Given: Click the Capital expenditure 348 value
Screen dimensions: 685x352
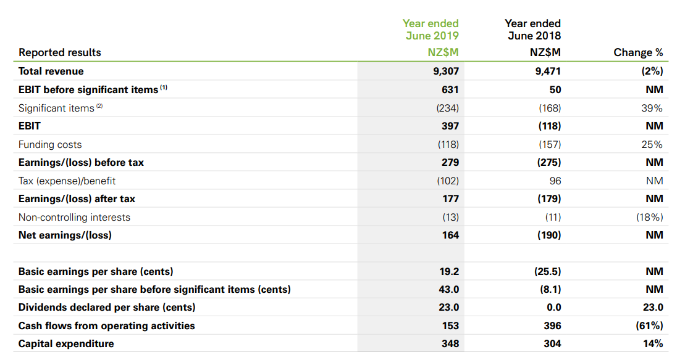Looking at the screenshot, I should 450,344.
